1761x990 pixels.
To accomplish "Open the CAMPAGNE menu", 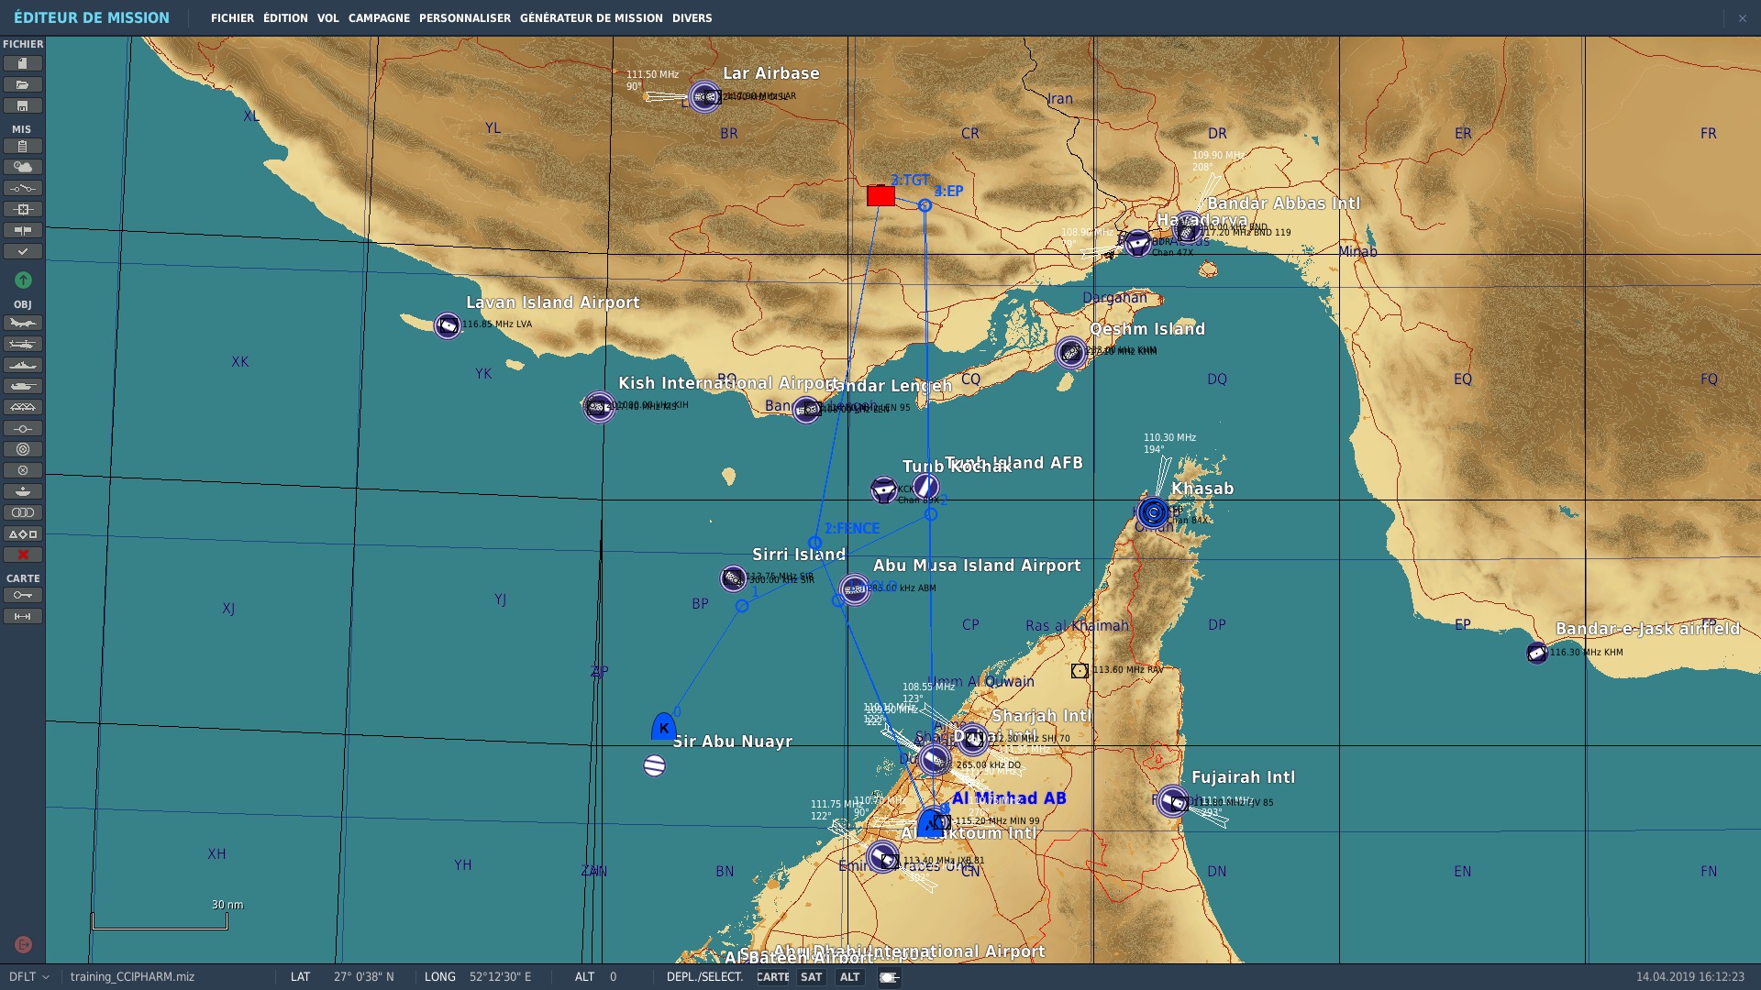I will click(x=379, y=18).
